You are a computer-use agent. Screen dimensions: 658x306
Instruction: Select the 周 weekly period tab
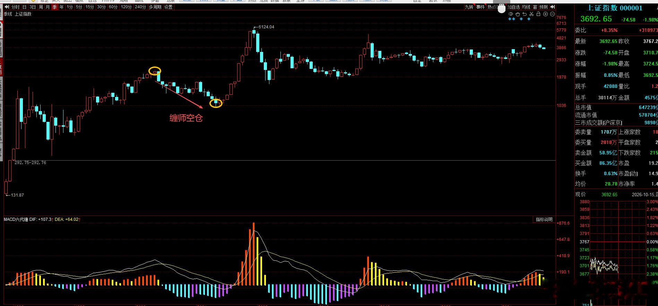point(41,7)
